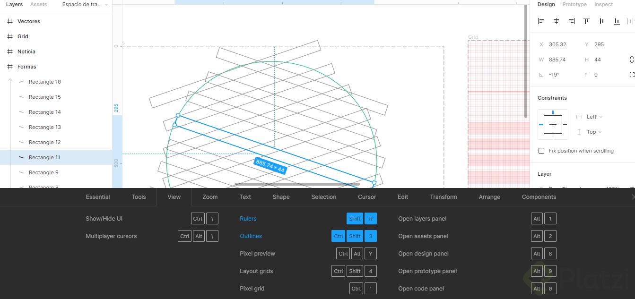Click the Multiplayer cursors shortcut entry

(x=152, y=236)
